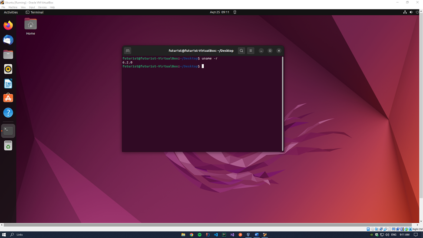Image resolution: width=423 pixels, height=238 pixels.
Task: Click the volume icon in Ubuntu top bar
Action: pyautogui.click(x=411, y=12)
